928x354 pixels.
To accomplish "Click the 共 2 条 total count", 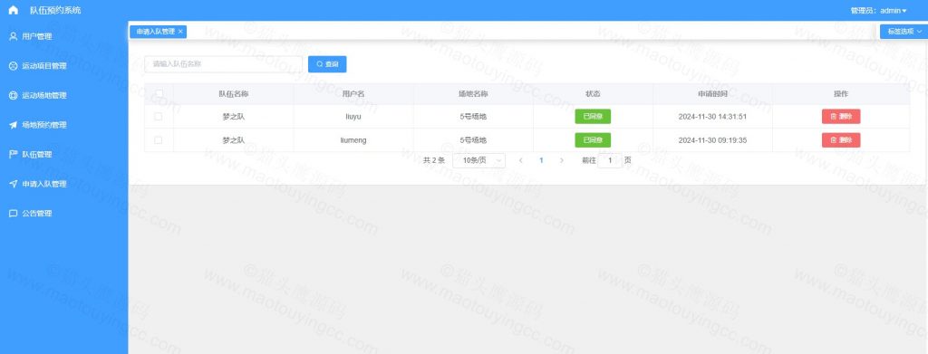I will 434,160.
